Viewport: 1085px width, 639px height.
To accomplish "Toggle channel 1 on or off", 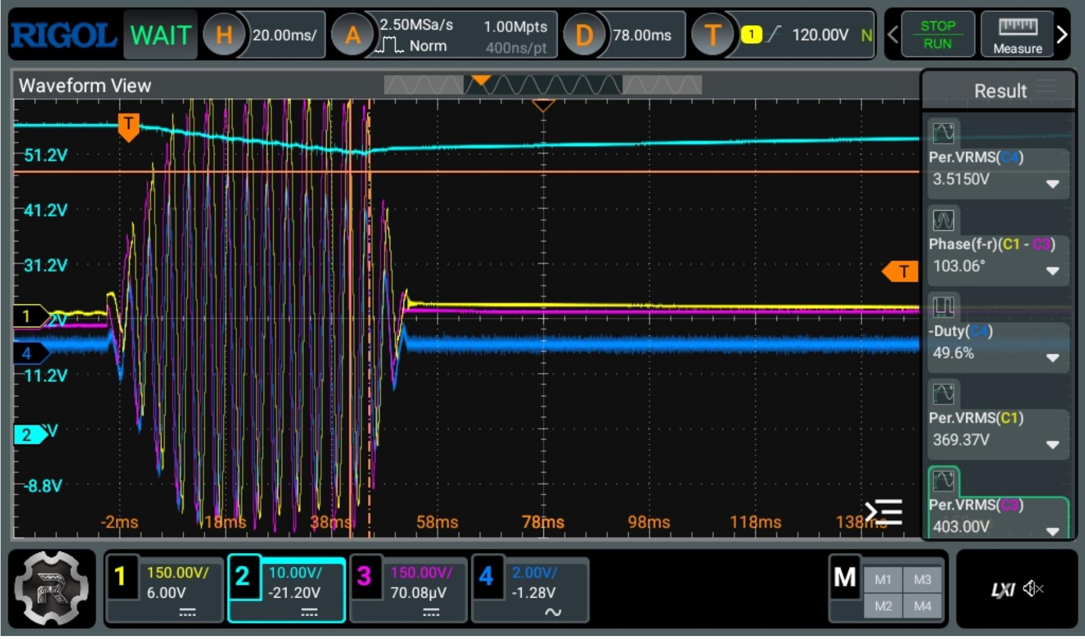I will [x=121, y=577].
